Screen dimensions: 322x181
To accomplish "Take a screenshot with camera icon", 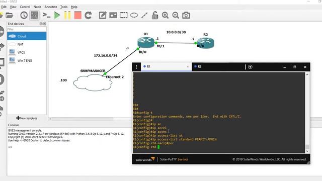I will (186, 16).
